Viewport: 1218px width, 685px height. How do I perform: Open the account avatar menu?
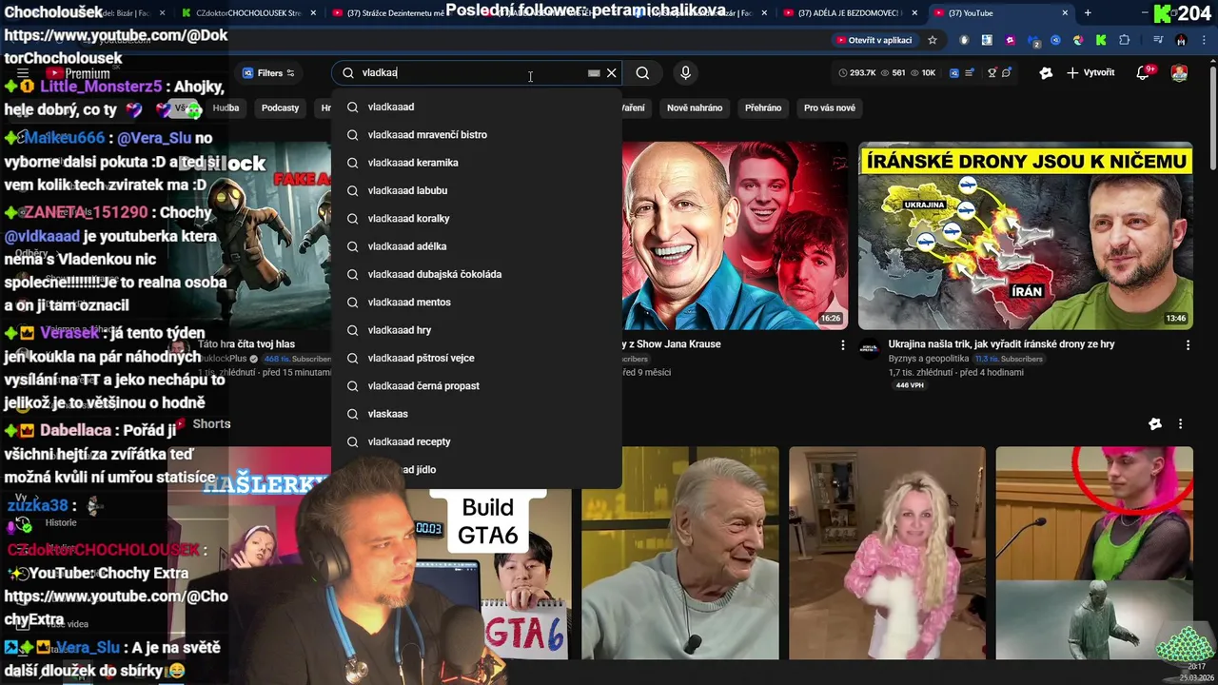1179,72
